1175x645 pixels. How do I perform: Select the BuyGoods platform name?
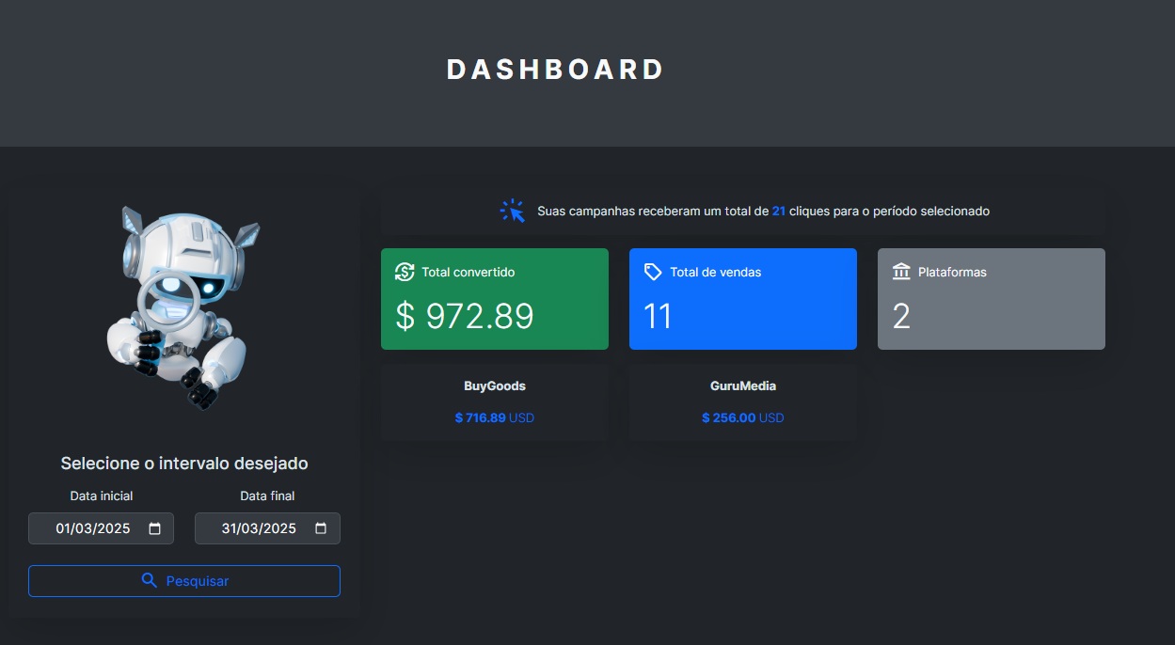pyautogui.click(x=495, y=385)
